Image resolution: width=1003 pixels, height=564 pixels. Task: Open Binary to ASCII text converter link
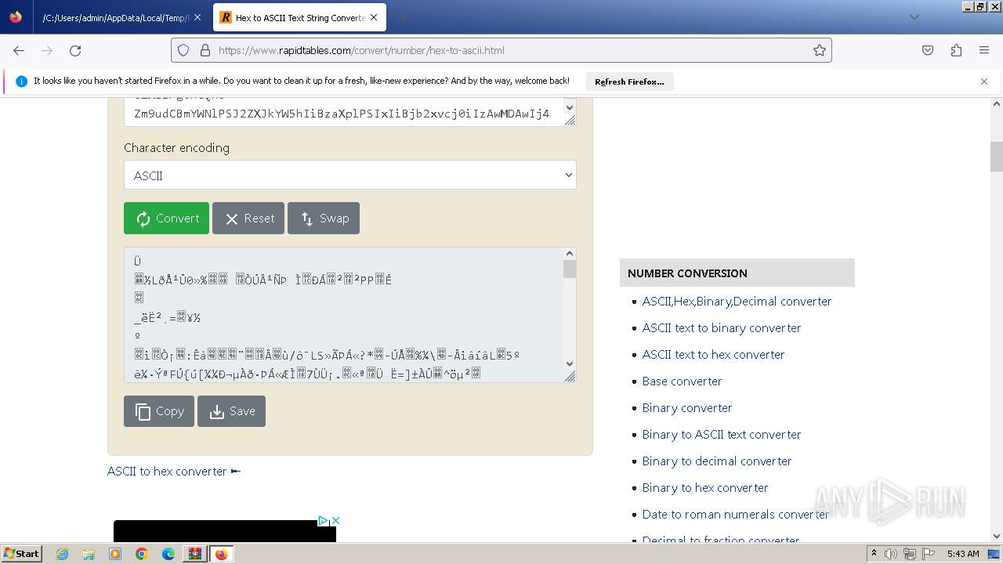coord(722,434)
